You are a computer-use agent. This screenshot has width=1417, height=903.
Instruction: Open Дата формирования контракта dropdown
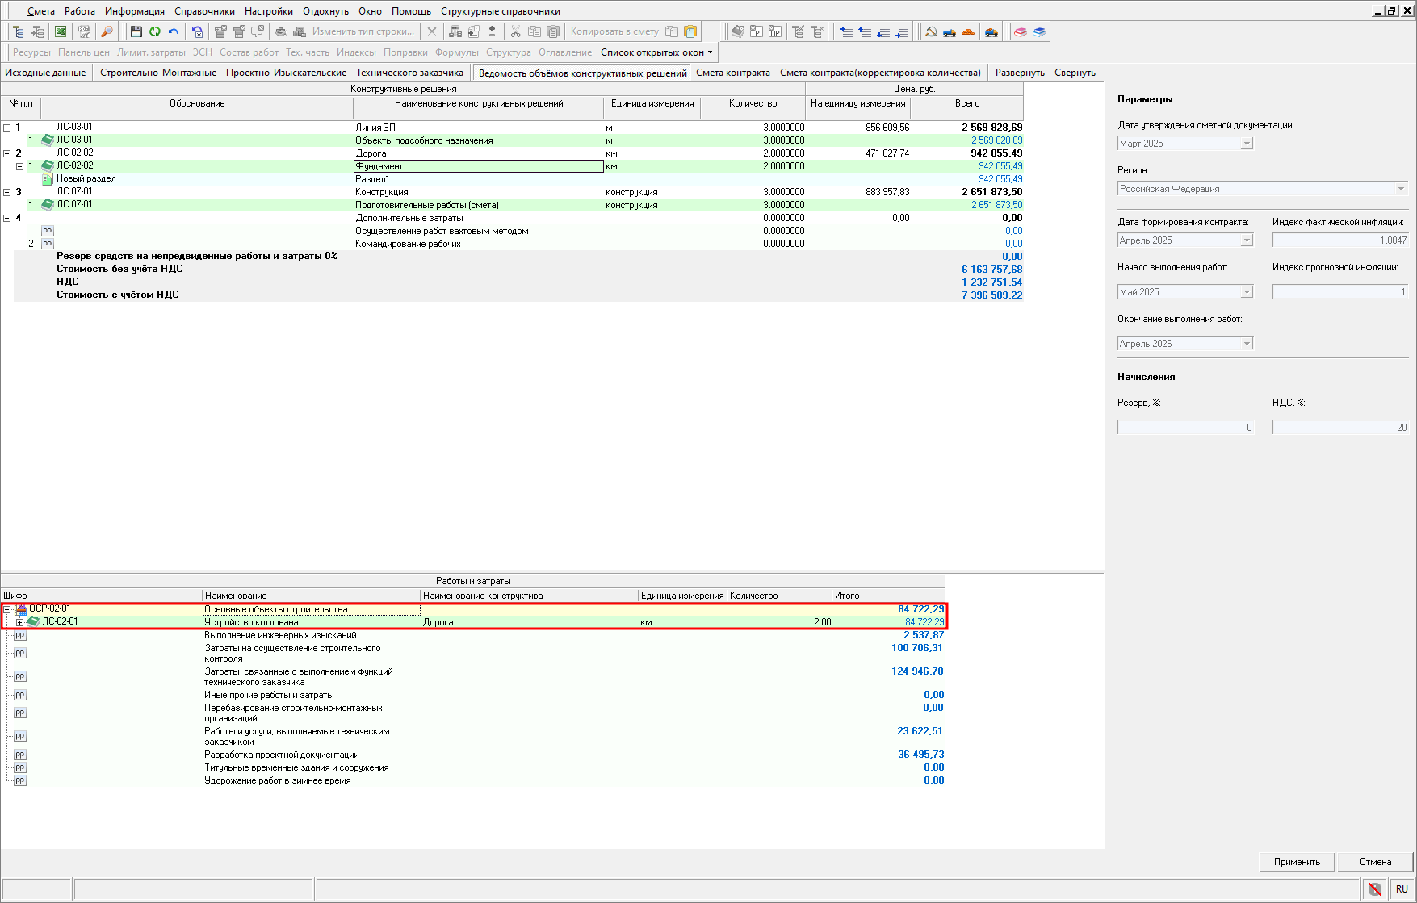(1247, 240)
